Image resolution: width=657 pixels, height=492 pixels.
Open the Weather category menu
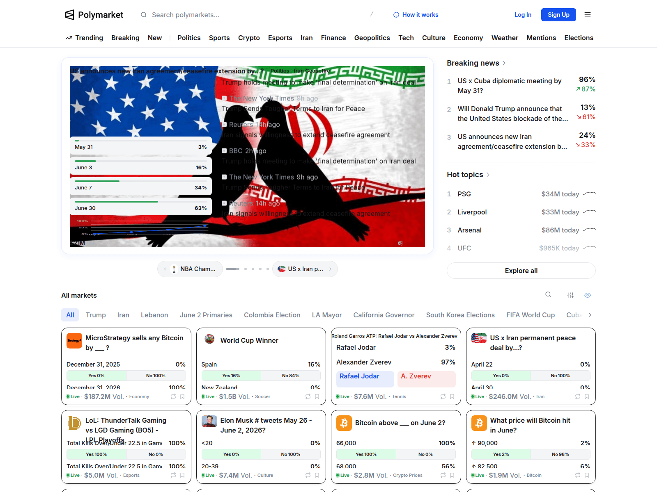(x=505, y=38)
